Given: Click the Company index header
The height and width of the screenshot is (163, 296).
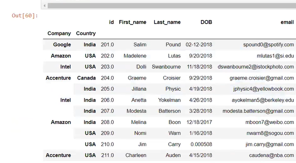Looking at the screenshot, I should 59,33.
